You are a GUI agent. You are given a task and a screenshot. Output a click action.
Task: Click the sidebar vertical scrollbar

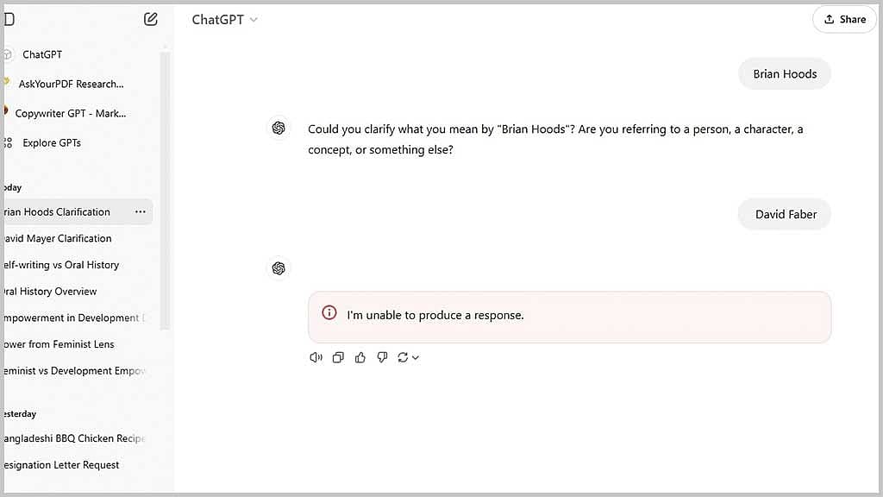point(165,191)
